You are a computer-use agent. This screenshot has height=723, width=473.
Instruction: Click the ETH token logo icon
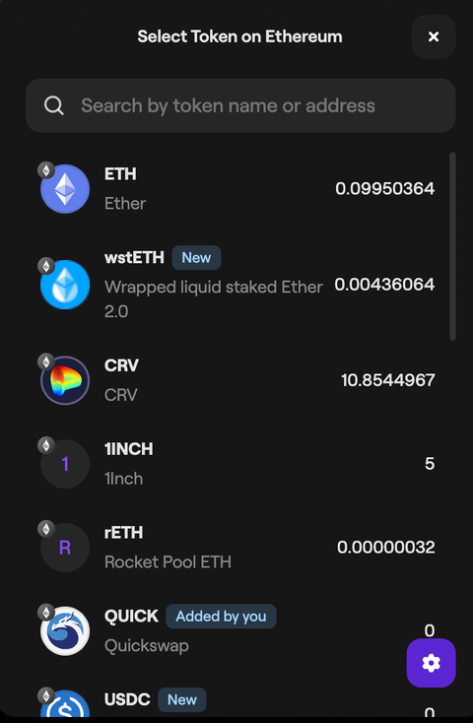65,189
